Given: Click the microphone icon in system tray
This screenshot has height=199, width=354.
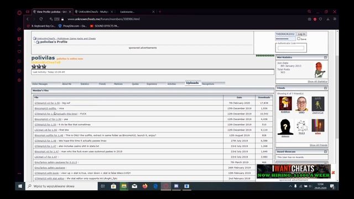Looking at the screenshot, I should (x=295, y=186).
